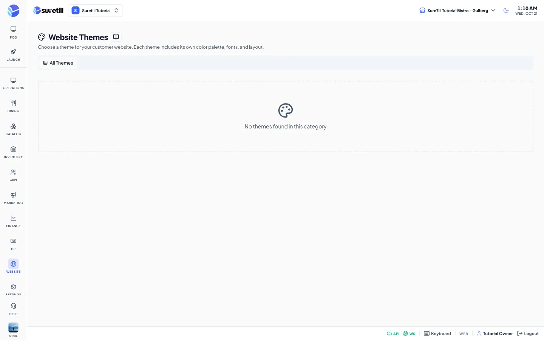Click the Website Themes heading
Viewport: 544px width, 340px height.
coord(78,37)
